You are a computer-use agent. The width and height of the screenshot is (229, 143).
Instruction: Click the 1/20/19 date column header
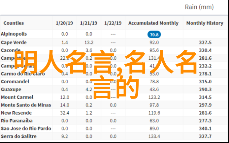pyautogui.click(x=64, y=23)
